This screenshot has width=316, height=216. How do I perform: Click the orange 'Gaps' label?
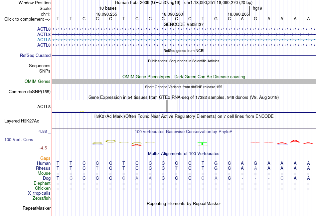[45, 158]
